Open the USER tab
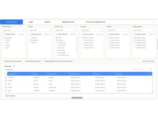Screen dimensions: 158x119 click(31, 22)
